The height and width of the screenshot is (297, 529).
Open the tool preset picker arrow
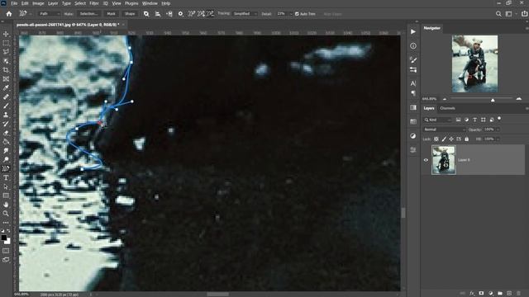31,14
